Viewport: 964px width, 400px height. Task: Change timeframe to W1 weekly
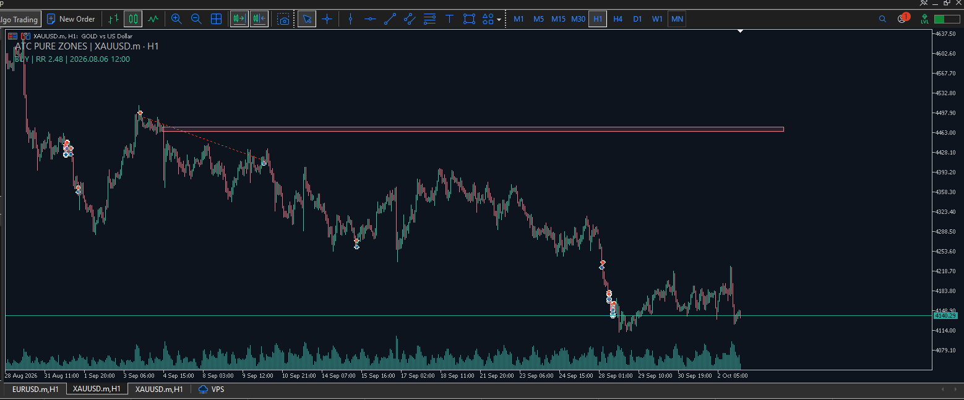tap(657, 19)
